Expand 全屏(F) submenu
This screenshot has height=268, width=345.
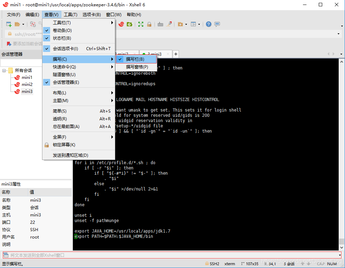click(x=78, y=137)
